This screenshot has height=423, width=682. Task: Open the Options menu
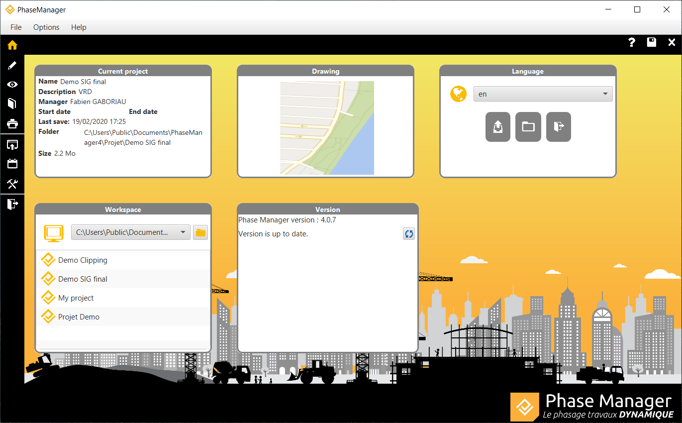click(x=46, y=27)
